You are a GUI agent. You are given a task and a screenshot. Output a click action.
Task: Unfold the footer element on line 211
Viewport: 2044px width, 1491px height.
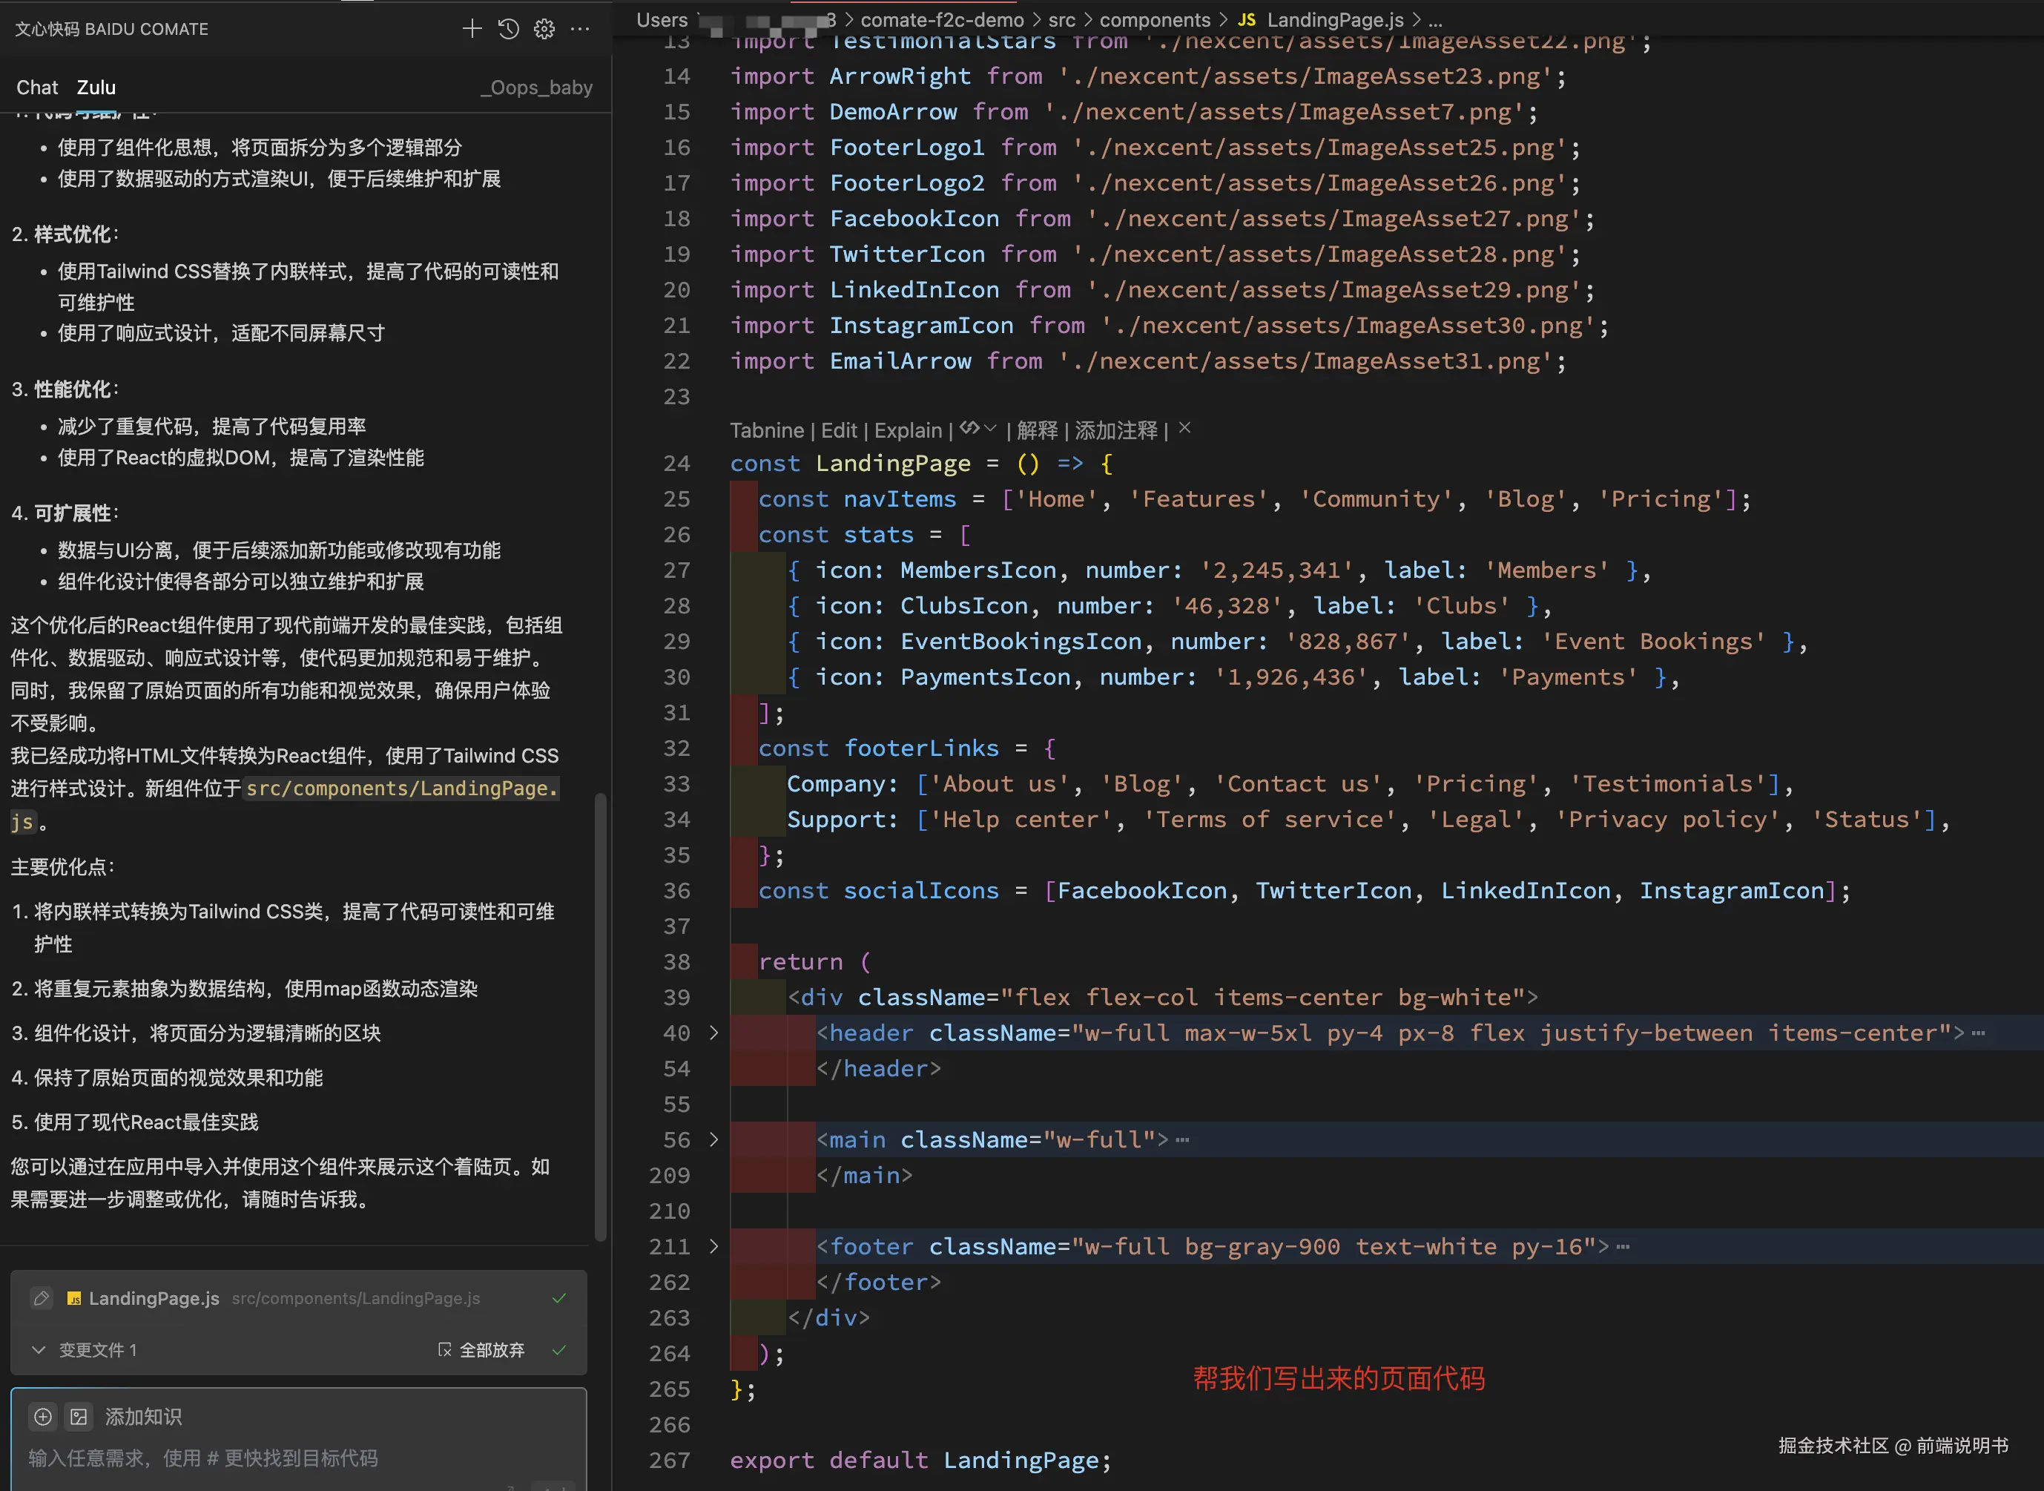[713, 1246]
